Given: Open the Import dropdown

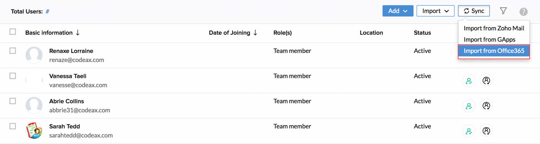Looking at the screenshot, I should pyautogui.click(x=435, y=11).
